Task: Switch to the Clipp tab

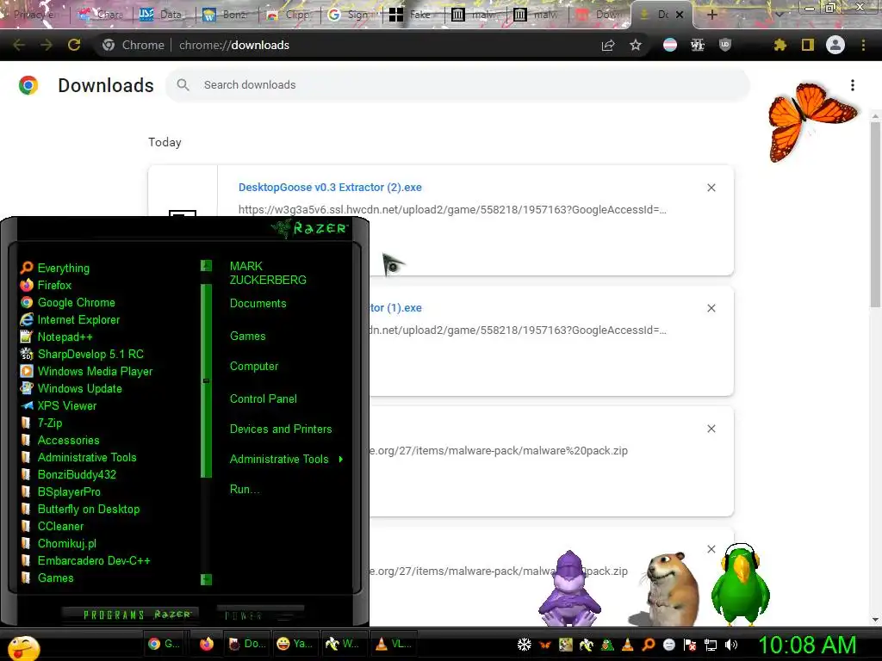Action: tap(288, 15)
